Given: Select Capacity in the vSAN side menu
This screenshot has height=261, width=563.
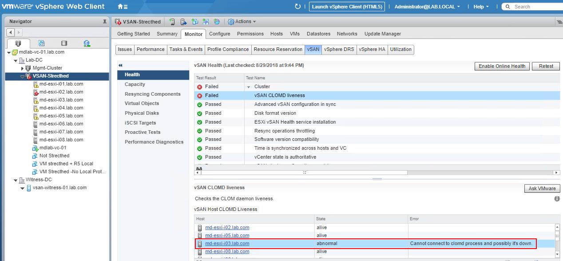Looking at the screenshot, I should pyautogui.click(x=135, y=84).
